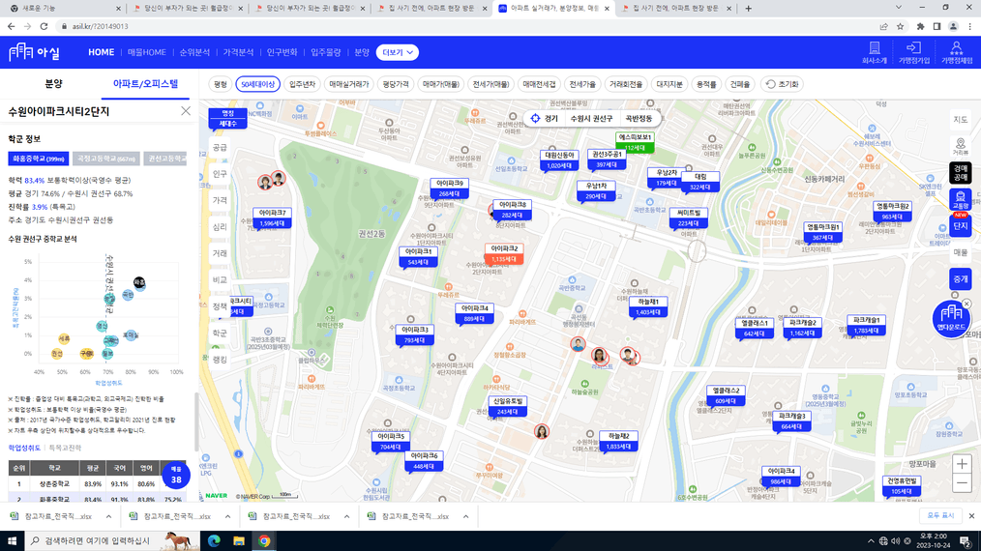Screen dimensions: 981x551
Task: Open the browser extensions puzzle icon
Action: 920,26
